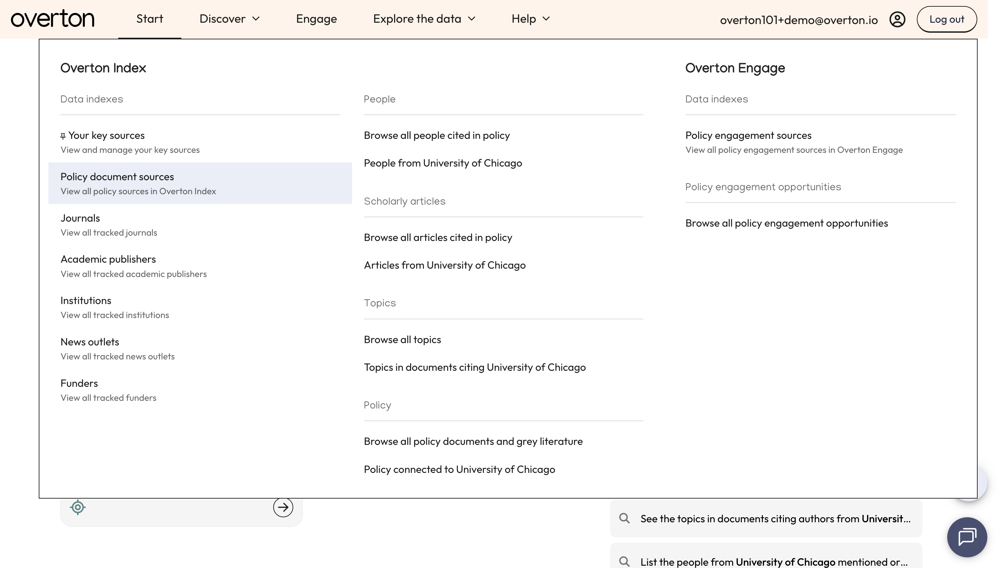Click the account email overton101+demo@overton.io
This screenshot has height=568, width=998.
(x=799, y=20)
